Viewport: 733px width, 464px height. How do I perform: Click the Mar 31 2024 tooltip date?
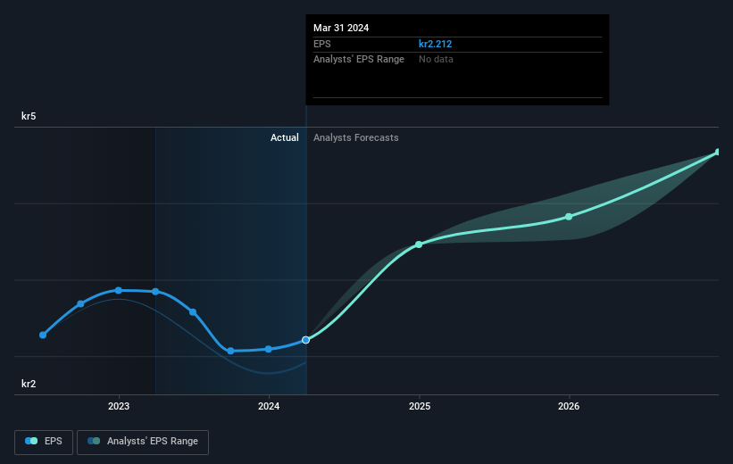click(x=341, y=28)
